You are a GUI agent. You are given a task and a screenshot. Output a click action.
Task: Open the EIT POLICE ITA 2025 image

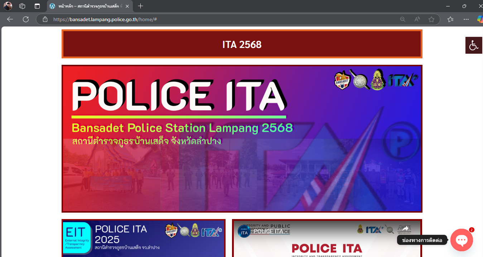click(143, 238)
